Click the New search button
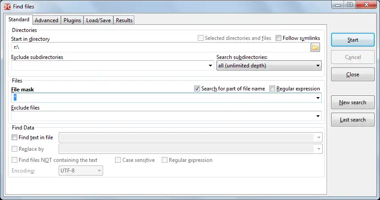 coord(352,102)
